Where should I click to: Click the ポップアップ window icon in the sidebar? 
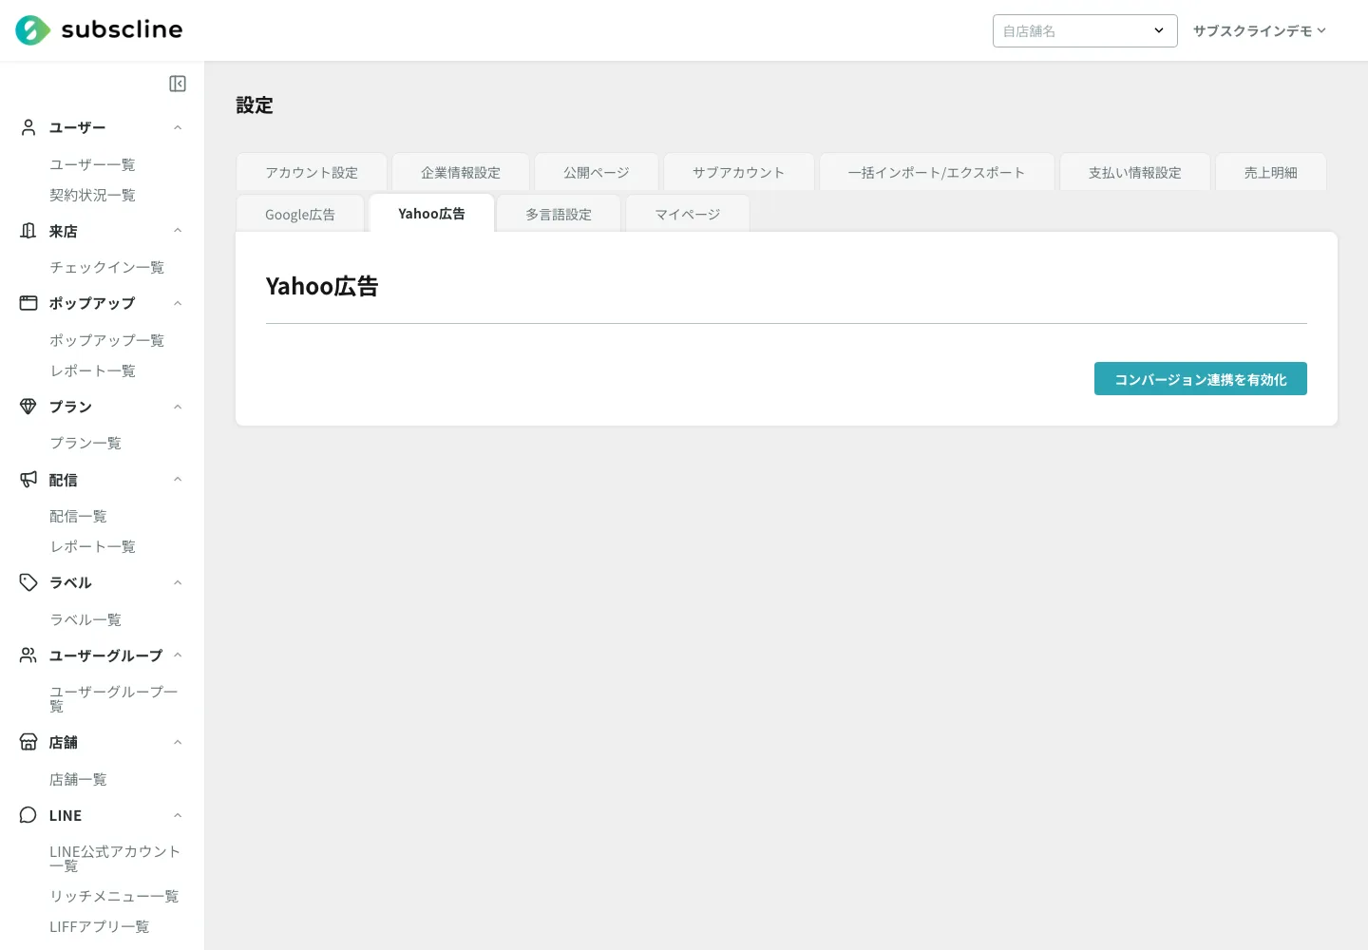click(28, 303)
